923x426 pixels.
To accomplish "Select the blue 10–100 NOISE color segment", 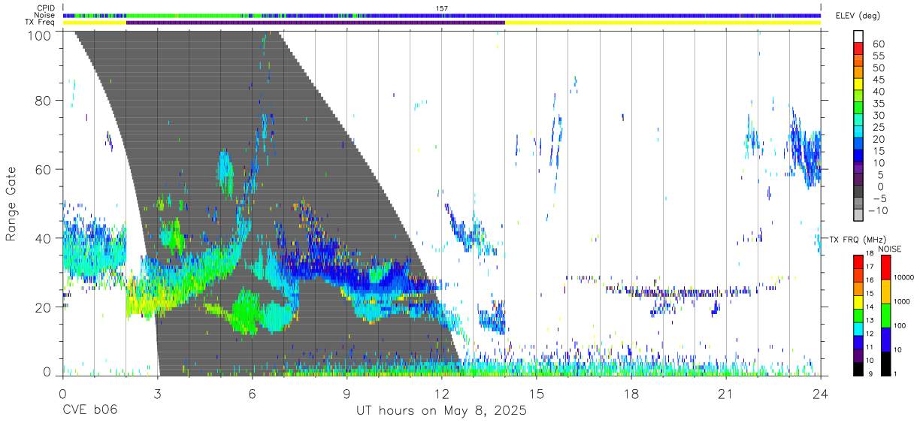I will pos(885,339).
